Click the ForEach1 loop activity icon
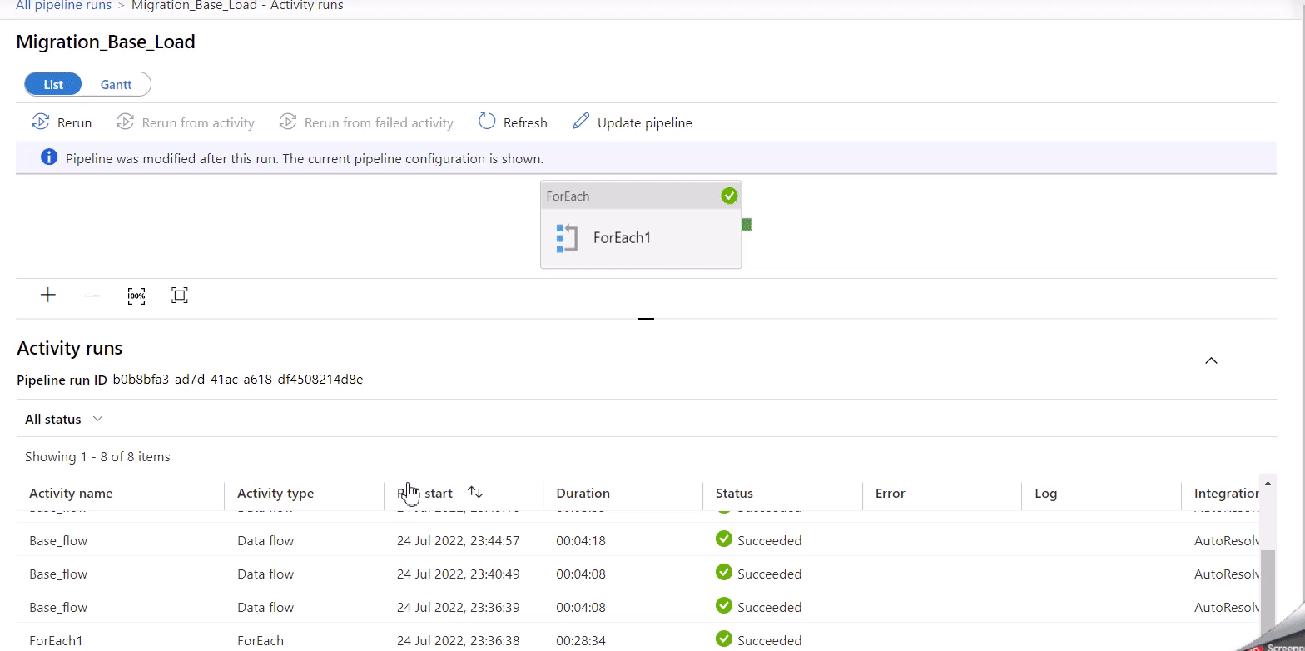 pos(567,238)
